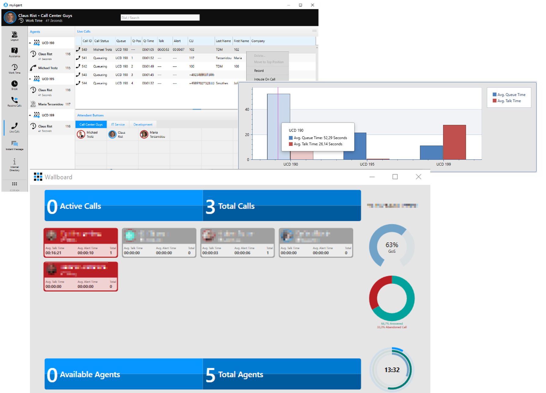Click the Agents panel header
The image size is (546, 393).
click(x=35, y=32)
